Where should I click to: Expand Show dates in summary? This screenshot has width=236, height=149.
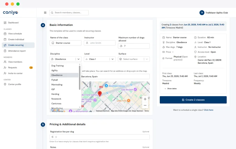pyautogui.click(x=171, y=89)
